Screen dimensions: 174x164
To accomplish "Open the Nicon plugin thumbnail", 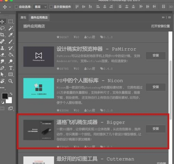I will 39,88.
